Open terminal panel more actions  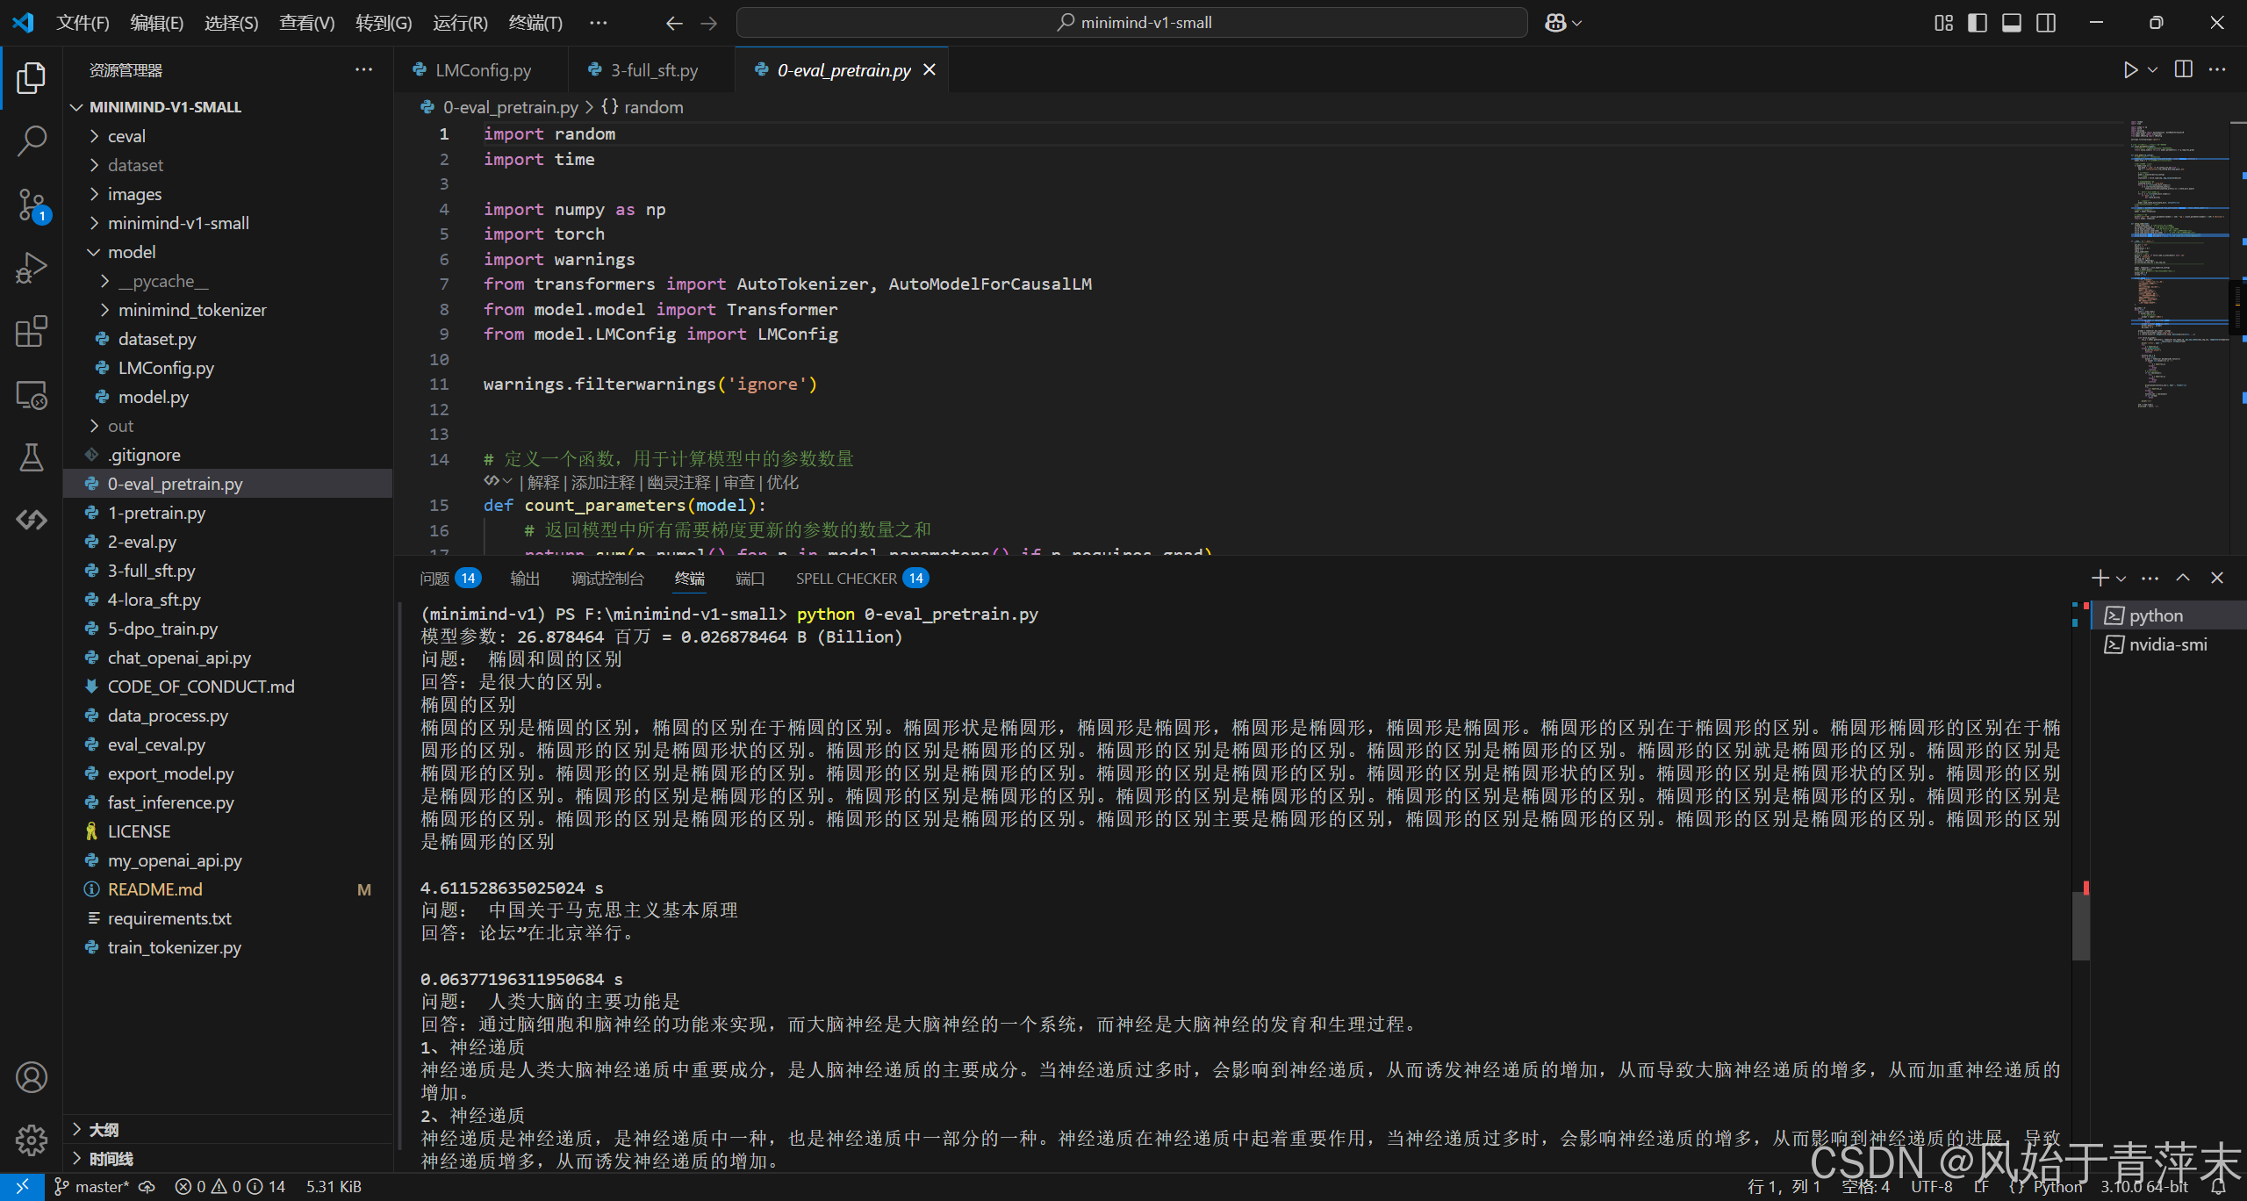coord(2150,578)
